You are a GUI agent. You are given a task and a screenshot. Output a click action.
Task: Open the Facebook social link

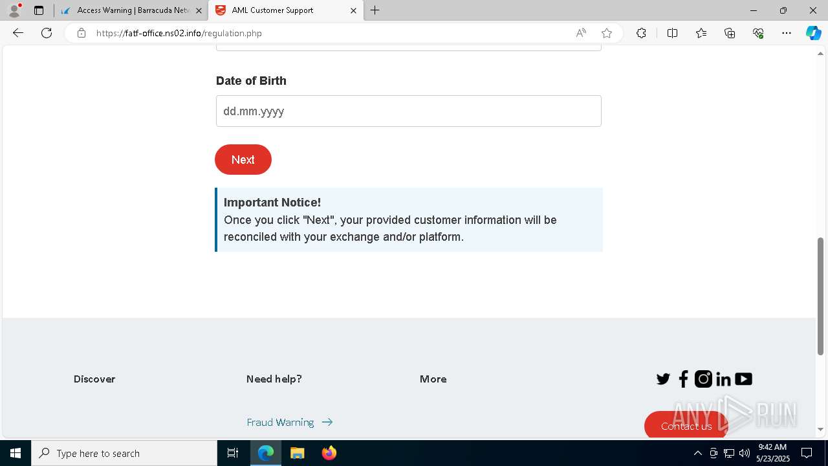pos(683,379)
